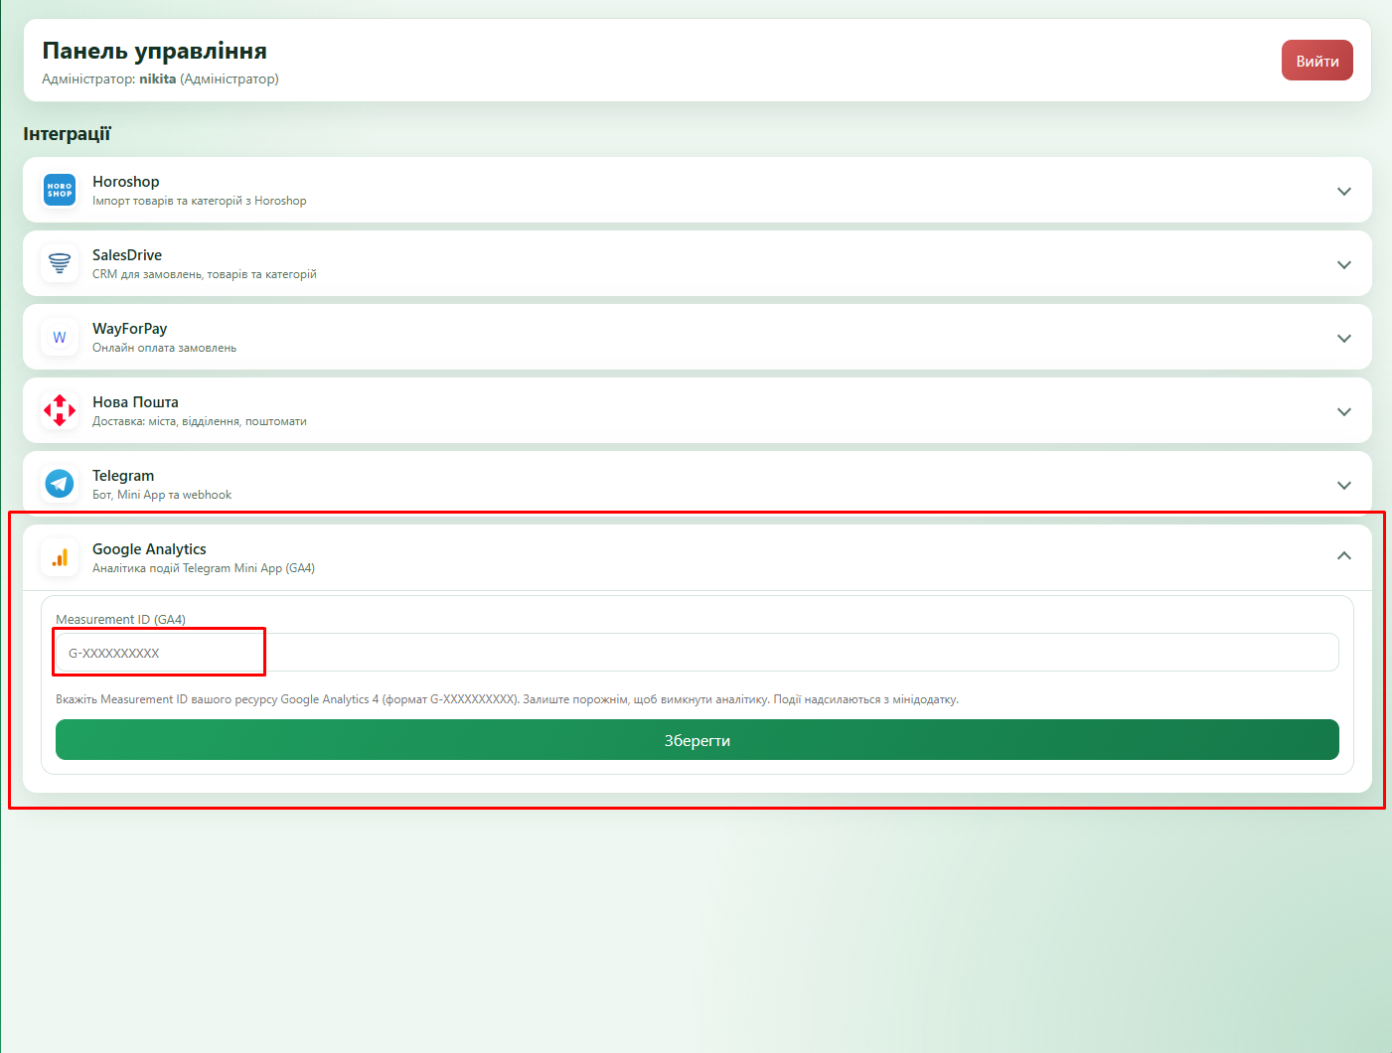This screenshot has width=1392, height=1053.
Task: Click the help text about Measurement ID format
Action: point(508,699)
